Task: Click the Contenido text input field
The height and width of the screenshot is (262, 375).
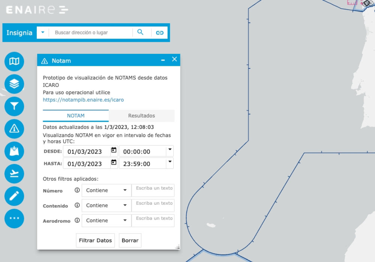Action: click(153, 205)
